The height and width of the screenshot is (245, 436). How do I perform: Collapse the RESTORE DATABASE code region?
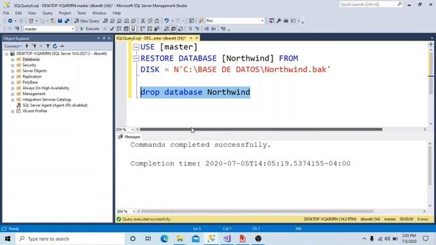point(136,59)
